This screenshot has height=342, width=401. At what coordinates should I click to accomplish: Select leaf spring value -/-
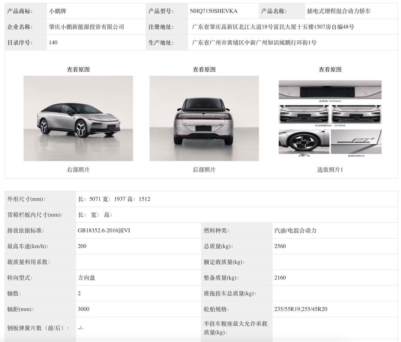[x=81, y=328]
